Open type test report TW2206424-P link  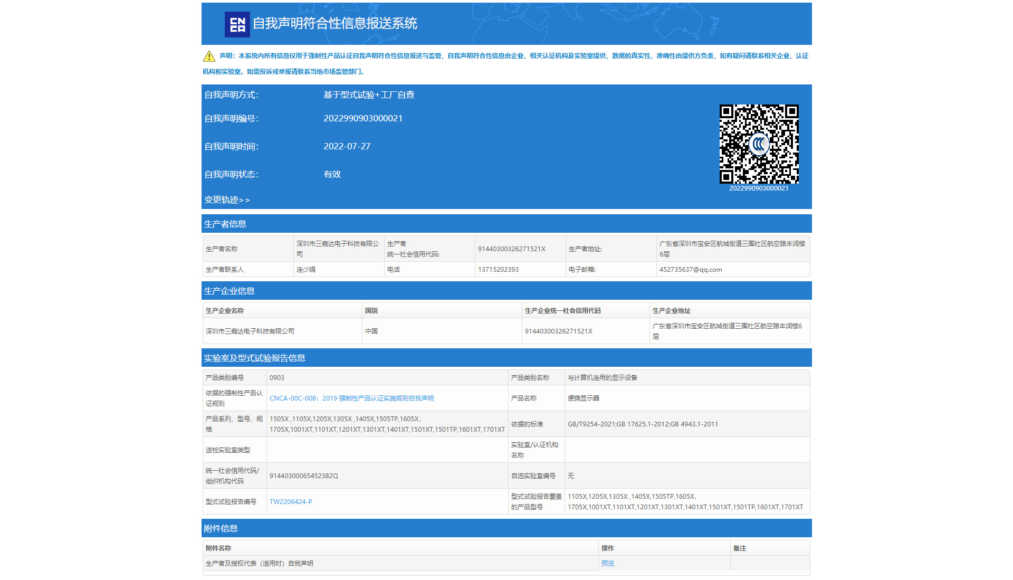point(291,502)
